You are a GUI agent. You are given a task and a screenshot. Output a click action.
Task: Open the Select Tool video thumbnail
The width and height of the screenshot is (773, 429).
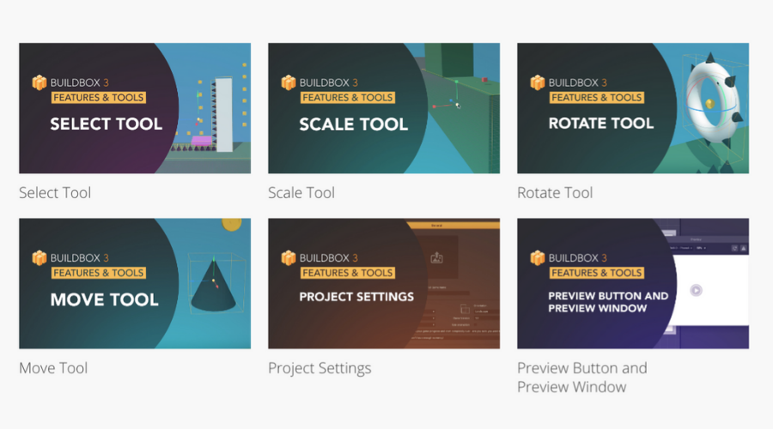click(135, 108)
